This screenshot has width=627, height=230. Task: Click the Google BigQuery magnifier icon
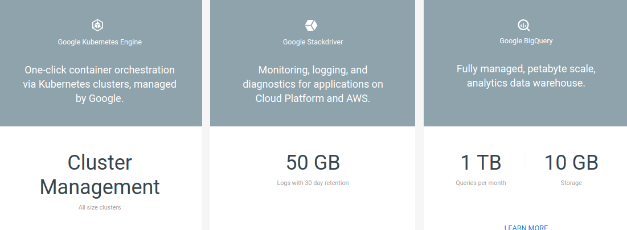524,25
